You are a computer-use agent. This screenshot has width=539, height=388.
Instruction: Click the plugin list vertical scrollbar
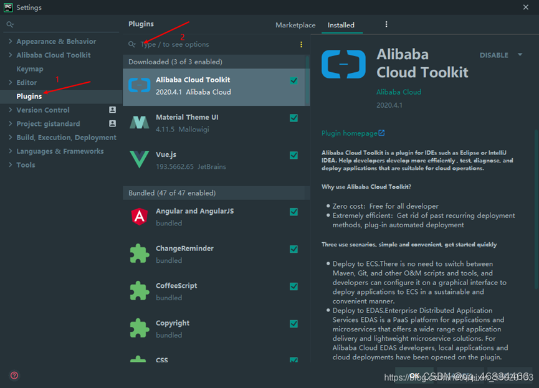click(x=307, y=81)
